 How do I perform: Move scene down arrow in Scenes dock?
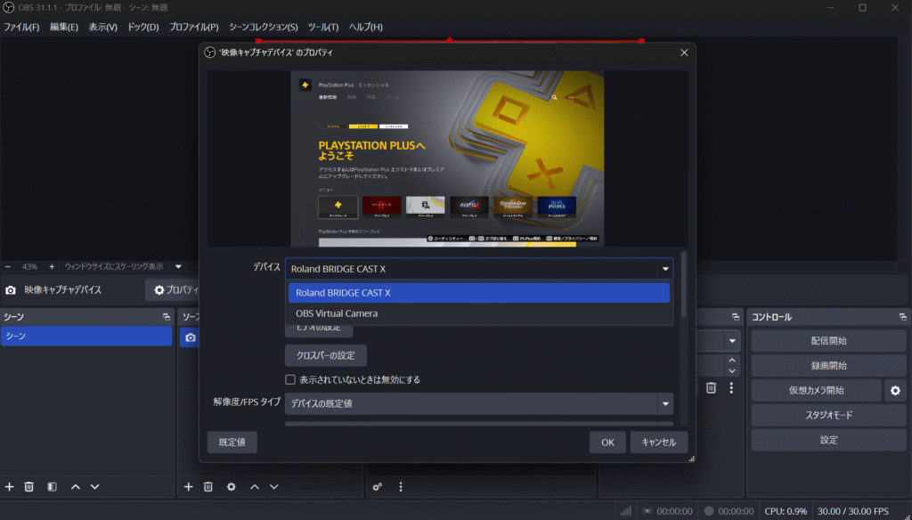point(94,487)
